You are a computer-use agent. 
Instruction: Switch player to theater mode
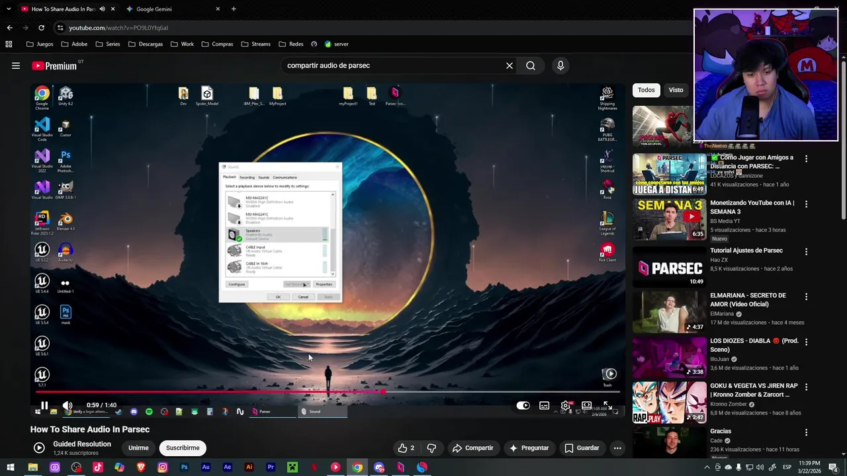586,405
